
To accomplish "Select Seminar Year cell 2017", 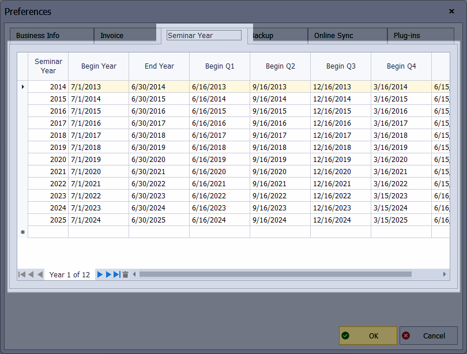I will tap(48, 123).
